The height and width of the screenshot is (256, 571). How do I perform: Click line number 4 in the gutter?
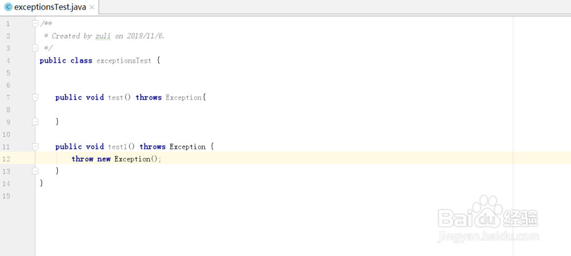coord(7,60)
